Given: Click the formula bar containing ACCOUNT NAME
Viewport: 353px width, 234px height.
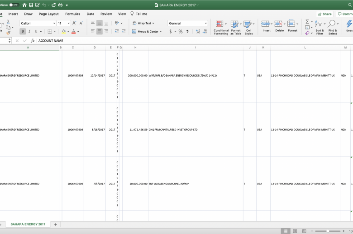Looking at the screenshot, I should tap(195, 41).
